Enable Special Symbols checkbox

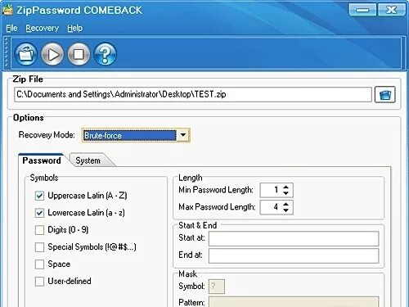pyautogui.click(x=39, y=247)
